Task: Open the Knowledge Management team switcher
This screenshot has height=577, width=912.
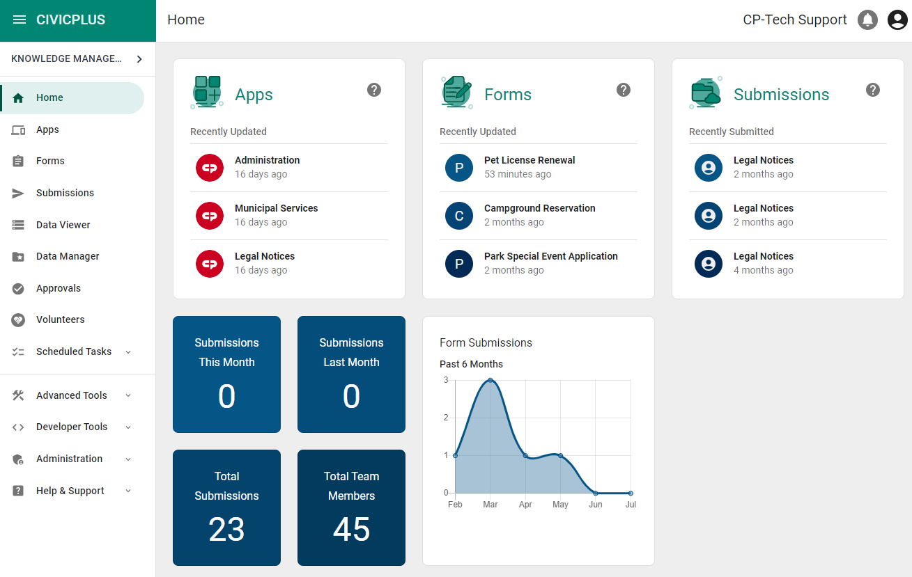Action: coord(77,59)
